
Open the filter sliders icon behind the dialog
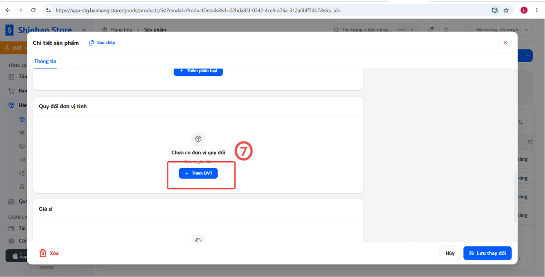pyautogui.click(x=521, y=122)
